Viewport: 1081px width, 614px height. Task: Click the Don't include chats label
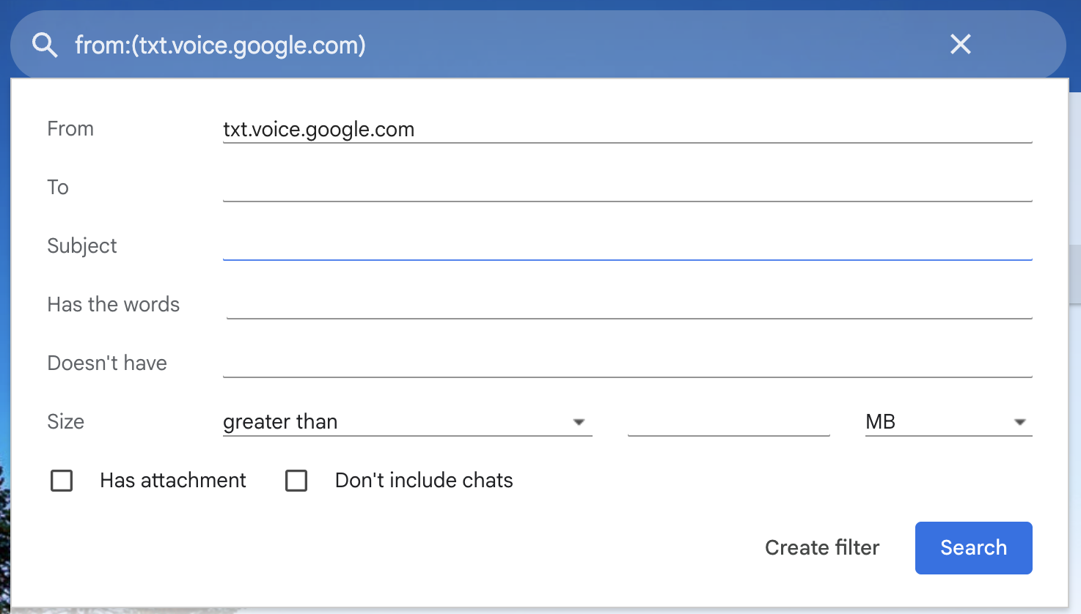pyautogui.click(x=424, y=481)
